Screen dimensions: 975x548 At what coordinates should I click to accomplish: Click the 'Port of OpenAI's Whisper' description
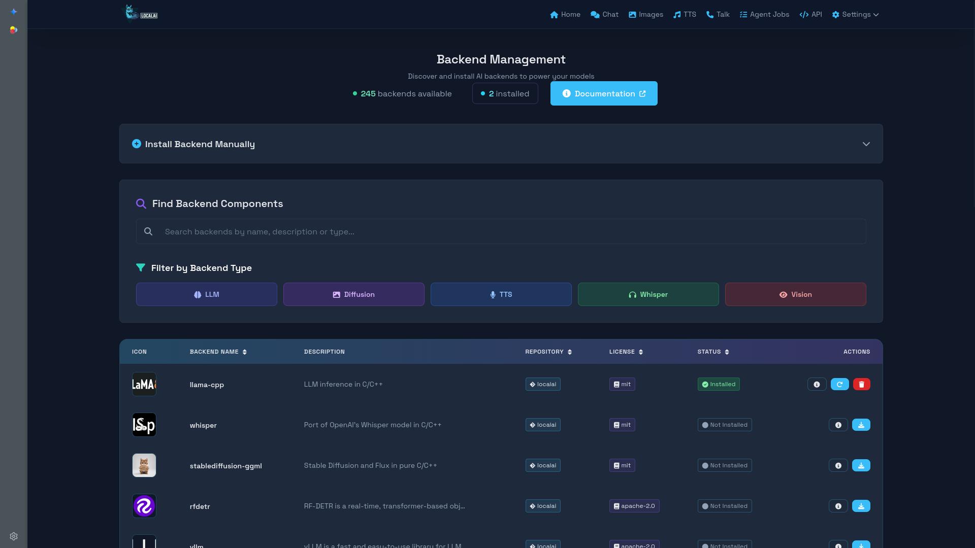[373, 425]
